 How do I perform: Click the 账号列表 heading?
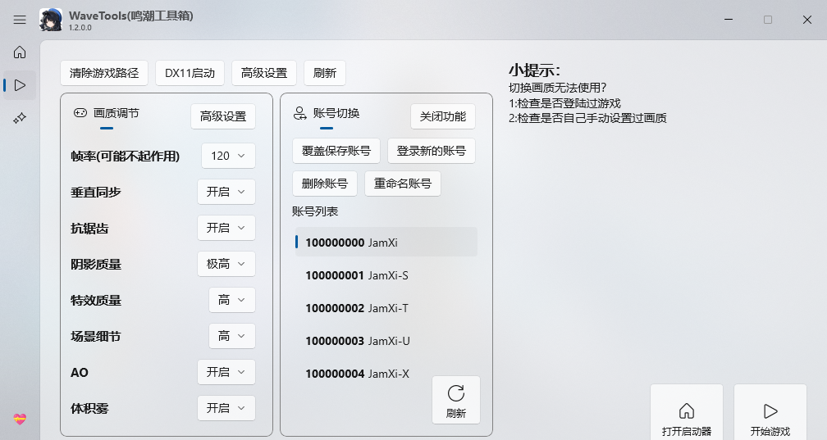pos(315,211)
